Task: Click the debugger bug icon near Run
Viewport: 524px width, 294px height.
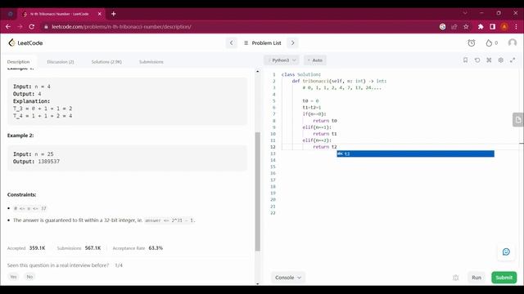Action: [455, 278]
